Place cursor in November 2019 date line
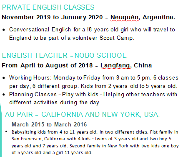This screenshot has height=157, width=183. 88,18
